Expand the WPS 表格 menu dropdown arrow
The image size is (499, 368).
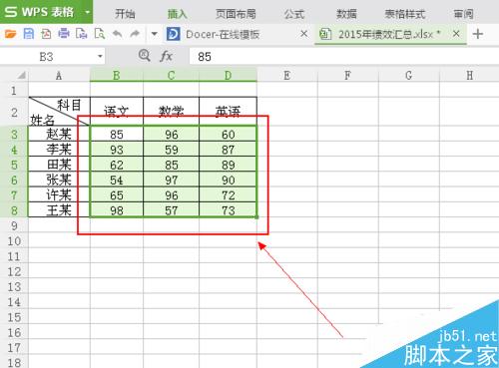coord(88,12)
